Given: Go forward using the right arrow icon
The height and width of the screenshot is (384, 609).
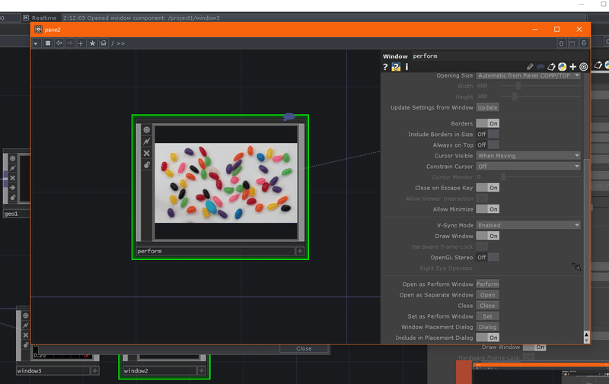Looking at the screenshot, I should 70,43.
